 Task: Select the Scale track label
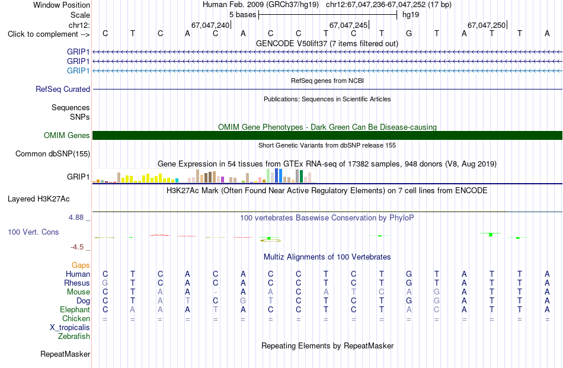pyautogui.click(x=80, y=15)
